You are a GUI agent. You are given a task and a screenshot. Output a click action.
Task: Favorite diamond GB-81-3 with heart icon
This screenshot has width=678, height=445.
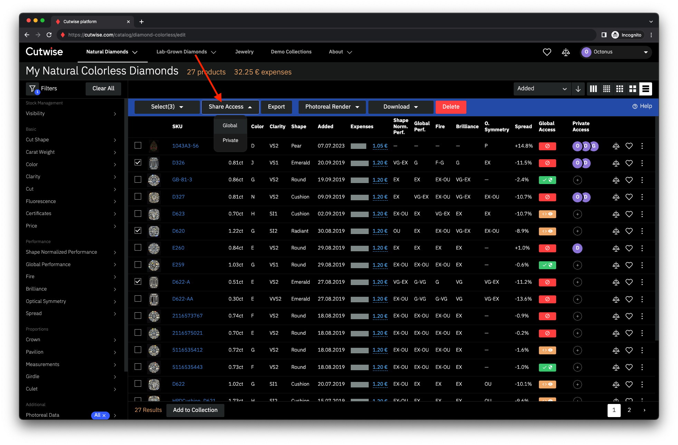pos(629,180)
